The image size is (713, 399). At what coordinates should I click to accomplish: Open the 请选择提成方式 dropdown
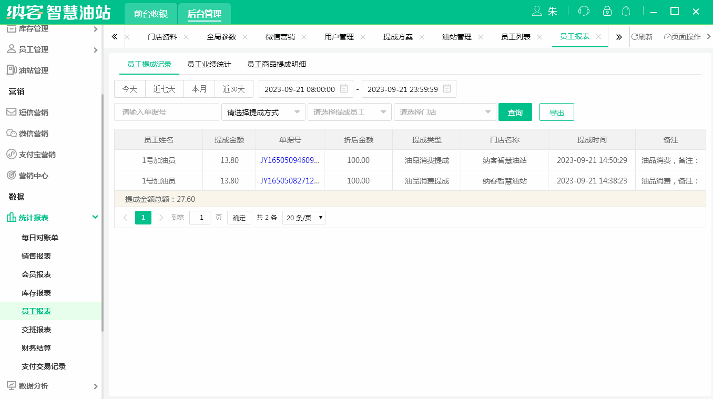coord(263,112)
